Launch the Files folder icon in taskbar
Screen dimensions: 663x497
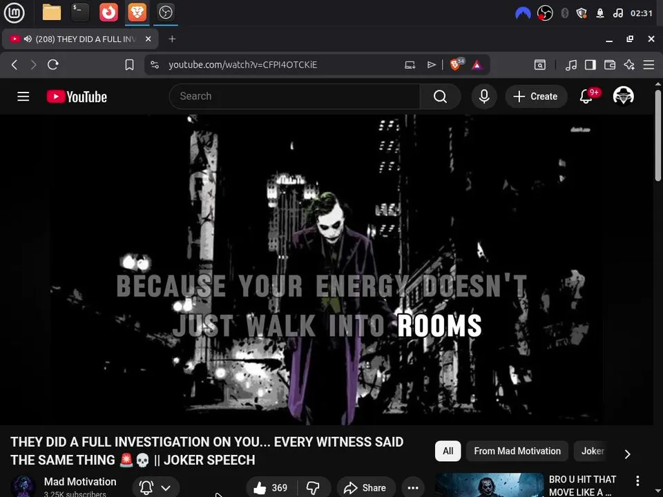pyautogui.click(x=52, y=12)
